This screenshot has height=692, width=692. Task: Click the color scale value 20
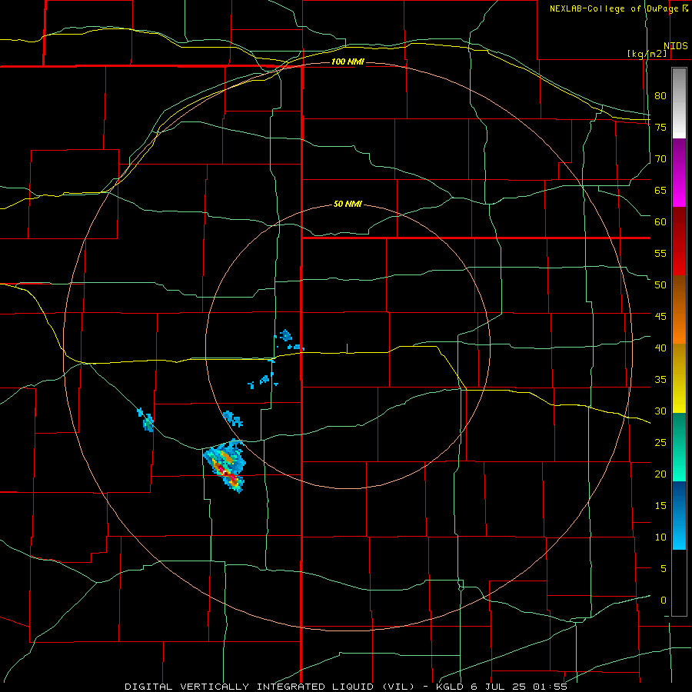[x=660, y=474]
